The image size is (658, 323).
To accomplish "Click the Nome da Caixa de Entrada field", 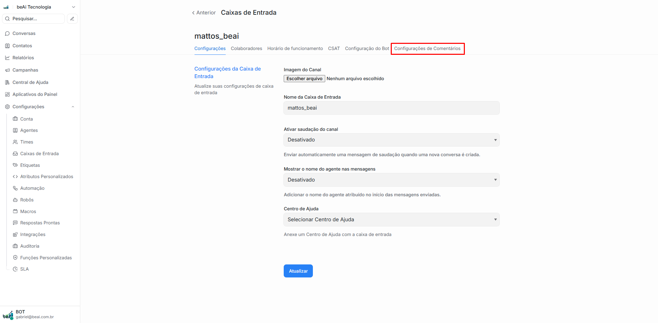I will (391, 108).
